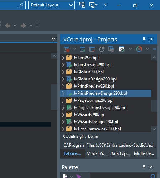Open the editor tab list chevron
Image resolution: width=160 pixels, height=178 pixels.
(x=53, y=39)
